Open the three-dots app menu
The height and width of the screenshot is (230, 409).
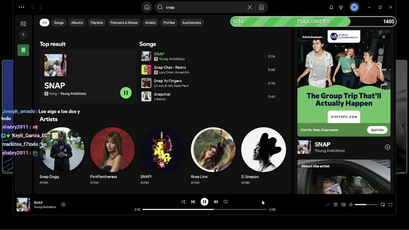point(21,7)
